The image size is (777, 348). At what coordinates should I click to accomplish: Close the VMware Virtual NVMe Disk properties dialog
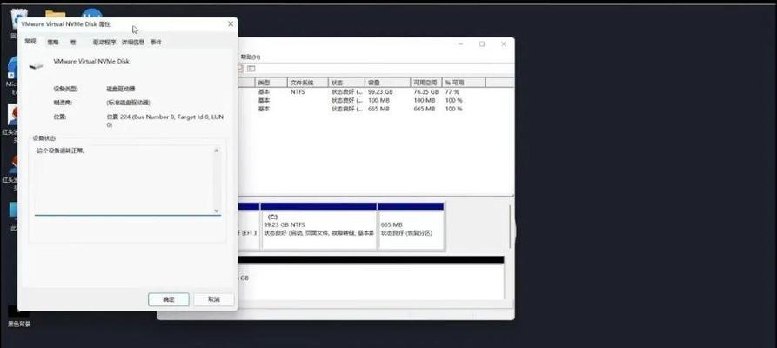tap(231, 23)
